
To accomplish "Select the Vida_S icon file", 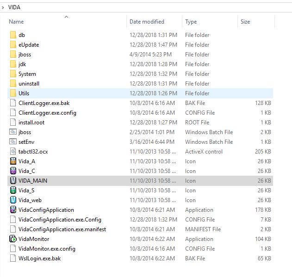I will click(x=26, y=191).
